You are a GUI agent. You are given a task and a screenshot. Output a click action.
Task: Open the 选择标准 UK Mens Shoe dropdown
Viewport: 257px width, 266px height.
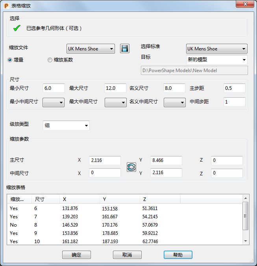[x=217, y=49]
